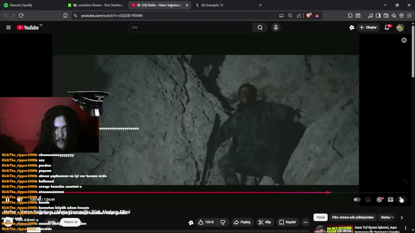Open the Oluştur create menu
This screenshot has height=233, width=415.
pyautogui.click(x=368, y=28)
